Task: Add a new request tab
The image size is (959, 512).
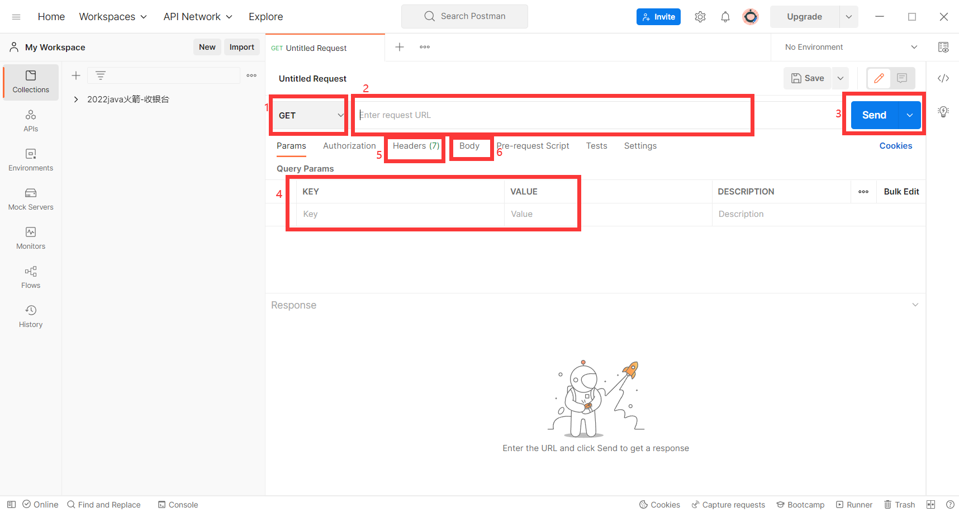Action: [x=400, y=47]
